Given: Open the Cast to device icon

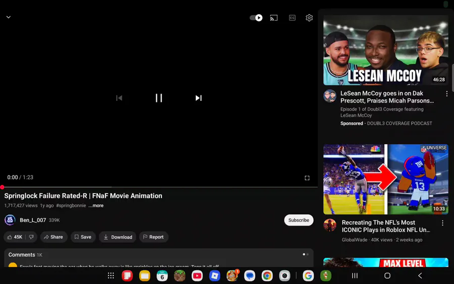Looking at the screenshot, I should pyautogui.click(x=273, y=18).
